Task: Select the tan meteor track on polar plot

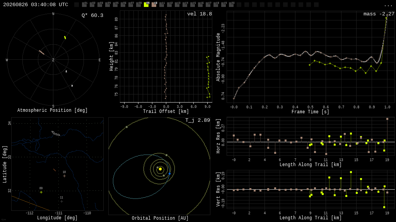Action: [x=42, y=52]
